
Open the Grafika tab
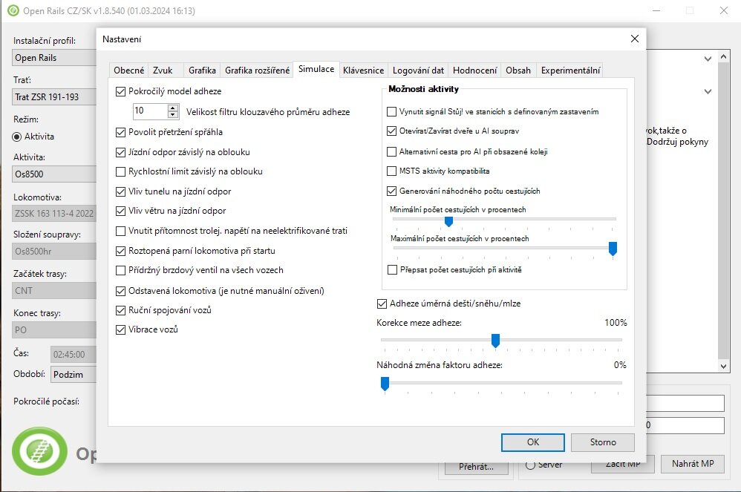(202, 70)
